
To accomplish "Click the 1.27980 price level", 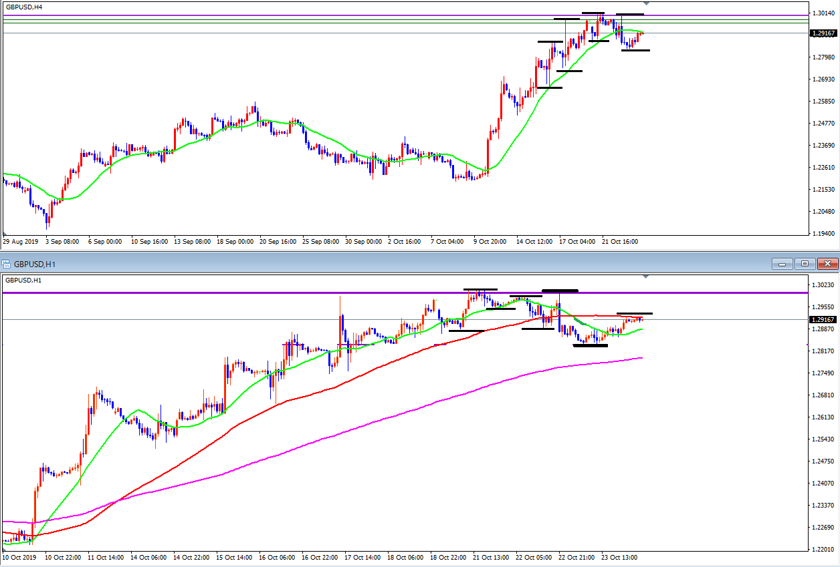I will point(823,57).
